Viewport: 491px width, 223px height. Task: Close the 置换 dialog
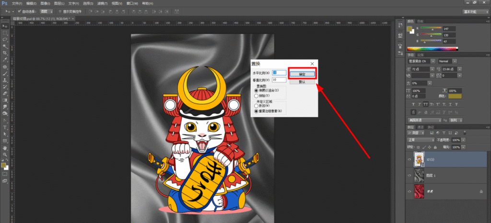click(x=312, y=64)
